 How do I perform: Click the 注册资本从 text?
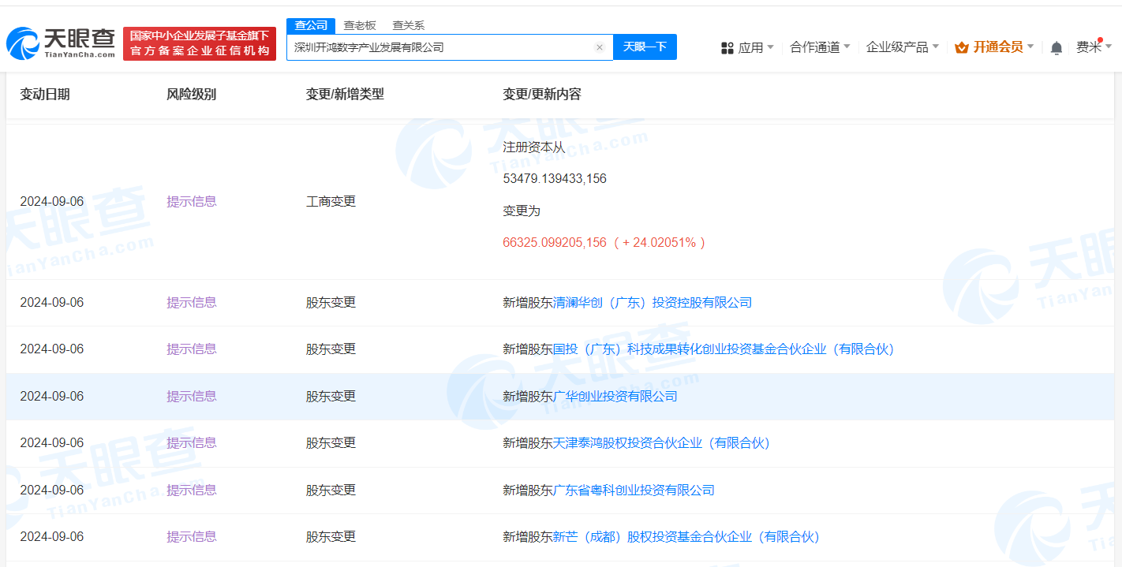coord(534,147)
